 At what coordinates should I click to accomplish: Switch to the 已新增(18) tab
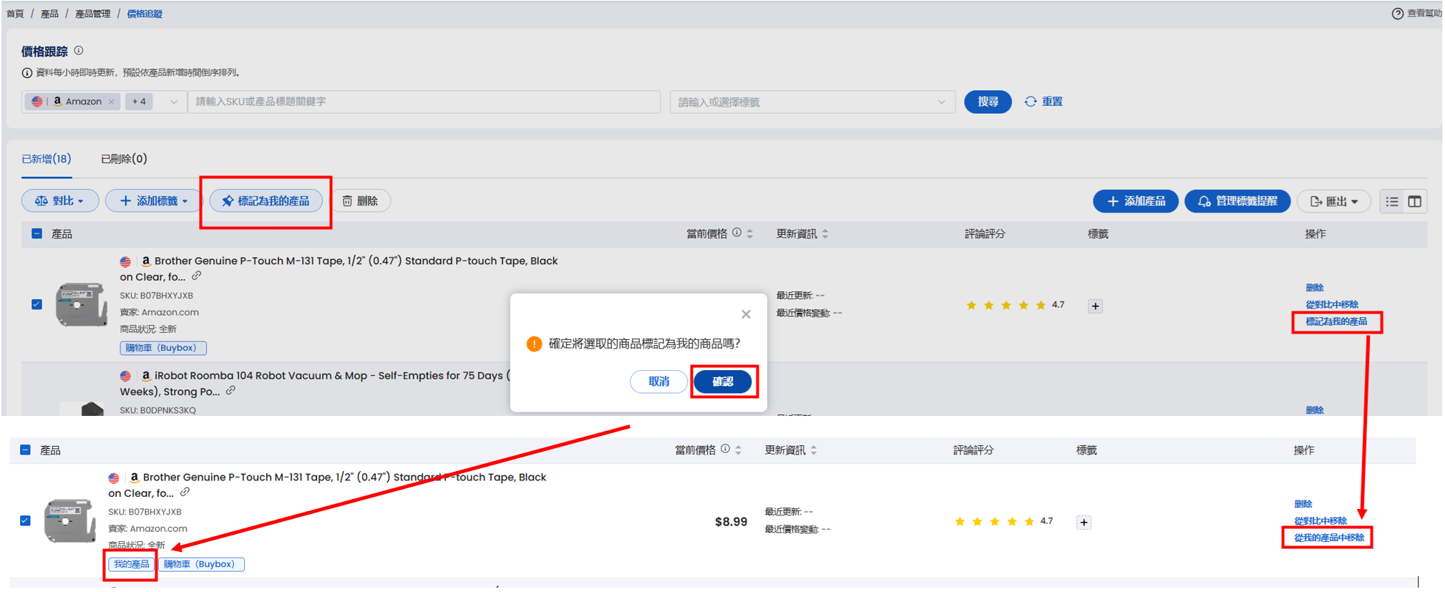47,159
